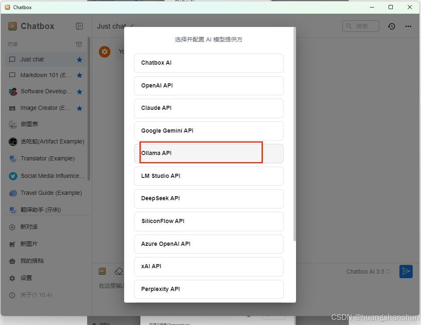421x325 pixels.
Task: Select LM Studio API provider
Action: click(208, 176)
